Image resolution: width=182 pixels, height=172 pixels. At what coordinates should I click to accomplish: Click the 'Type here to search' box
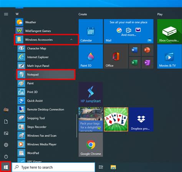point(53,167)
